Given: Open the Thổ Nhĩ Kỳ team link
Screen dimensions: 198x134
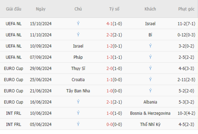Looking at the screenshot, I should click(x=150, y=124).
